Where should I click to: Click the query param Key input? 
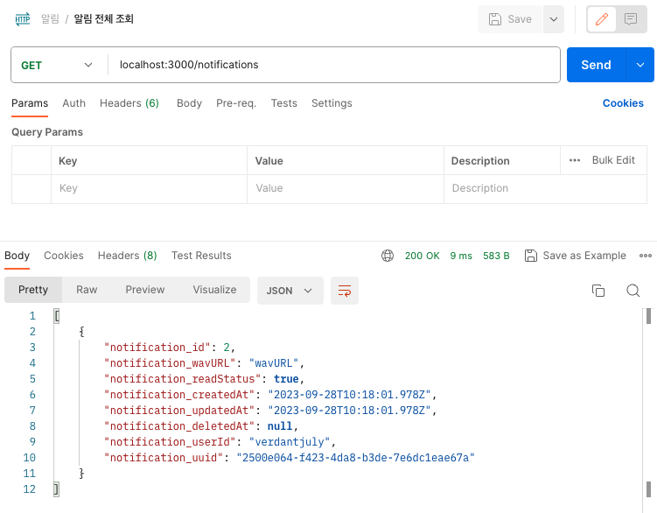[150, 188]
